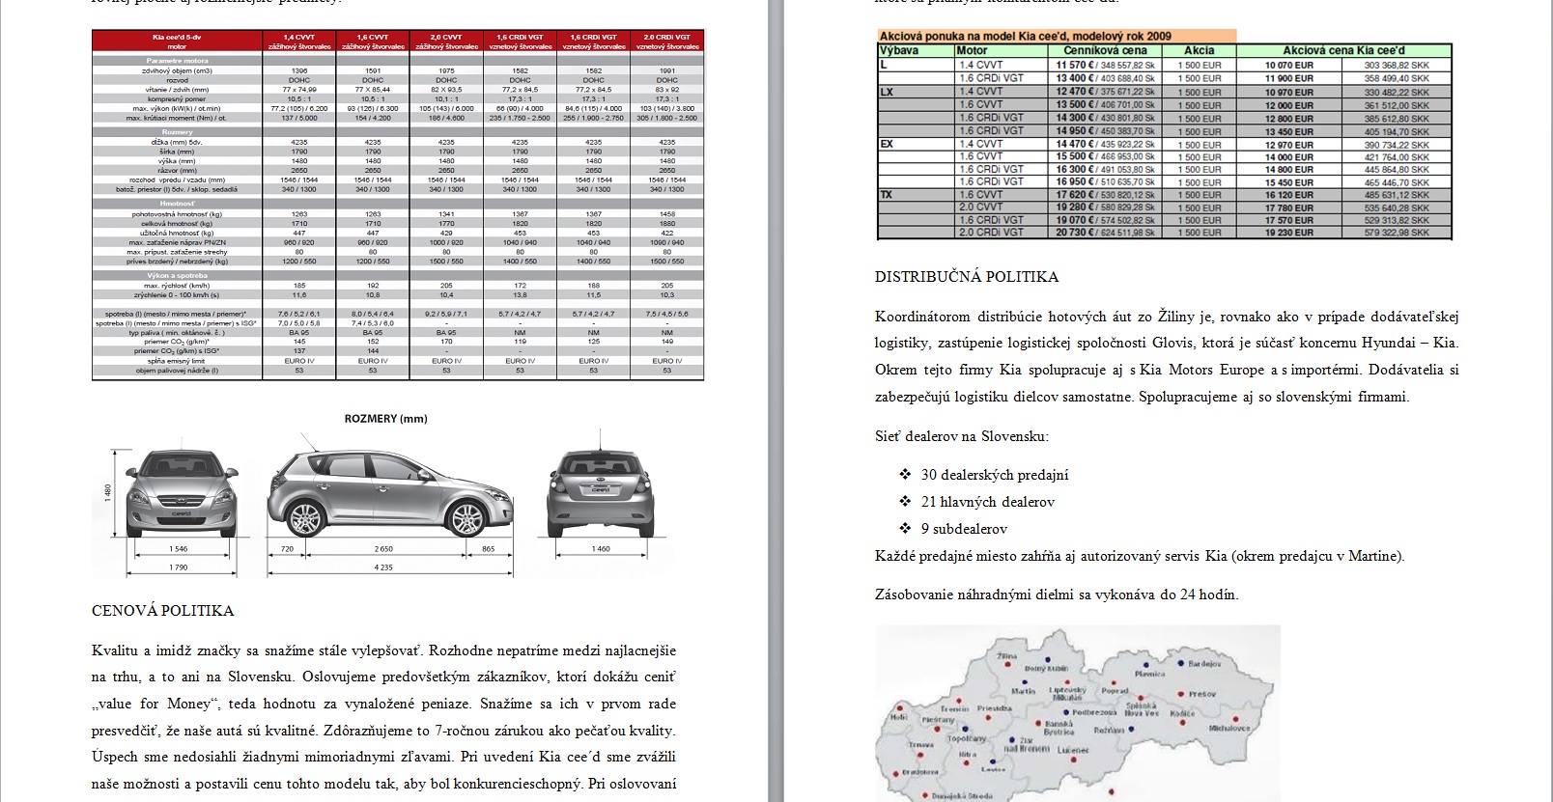Click the 'Sieť dealerov na Slovensku:' line
1553x802 pixels.
coord(962,436)
